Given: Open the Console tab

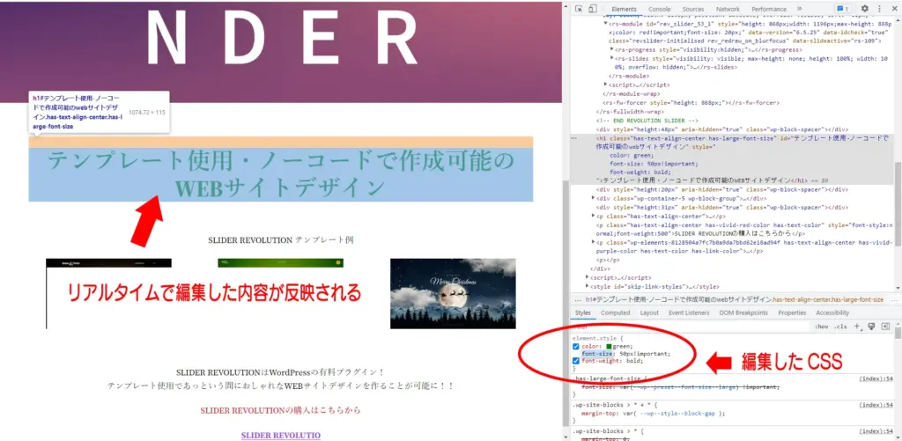Looking at the screenshot, I should coord(659,9).
